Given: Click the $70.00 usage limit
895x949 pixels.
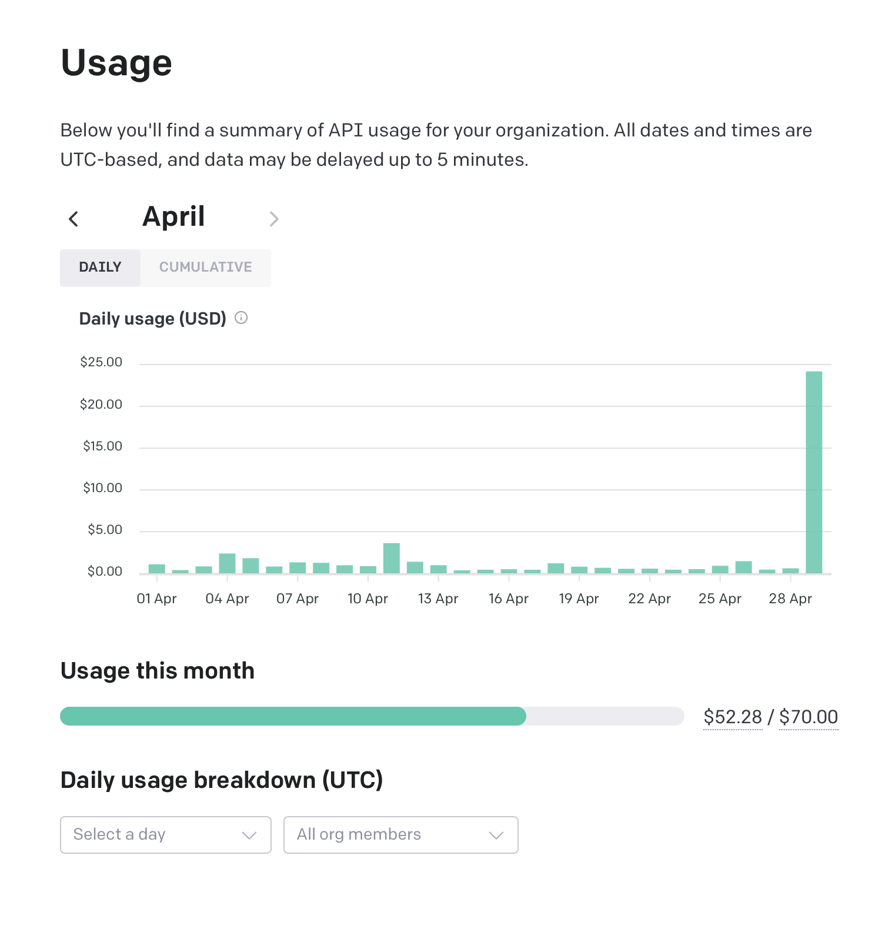Looking at the screenshot, I should pos(808,717).
